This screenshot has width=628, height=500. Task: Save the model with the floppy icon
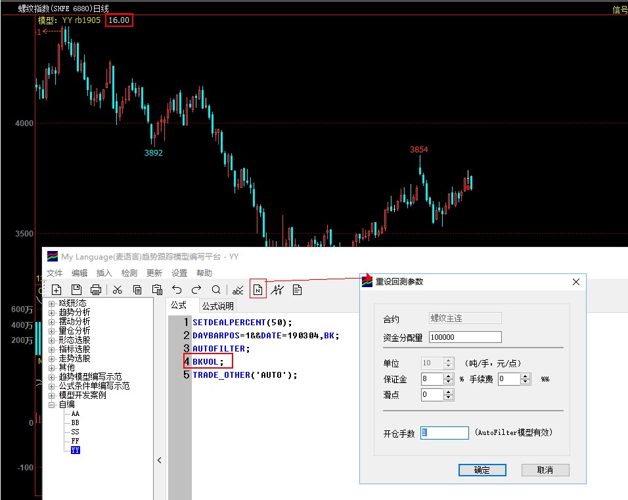click(x=76, y=290)
